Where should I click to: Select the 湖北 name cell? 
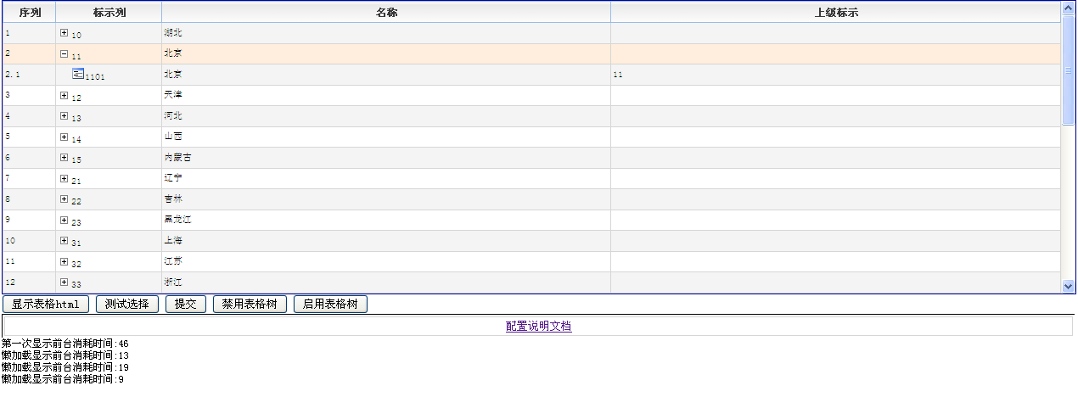(386, 33)
